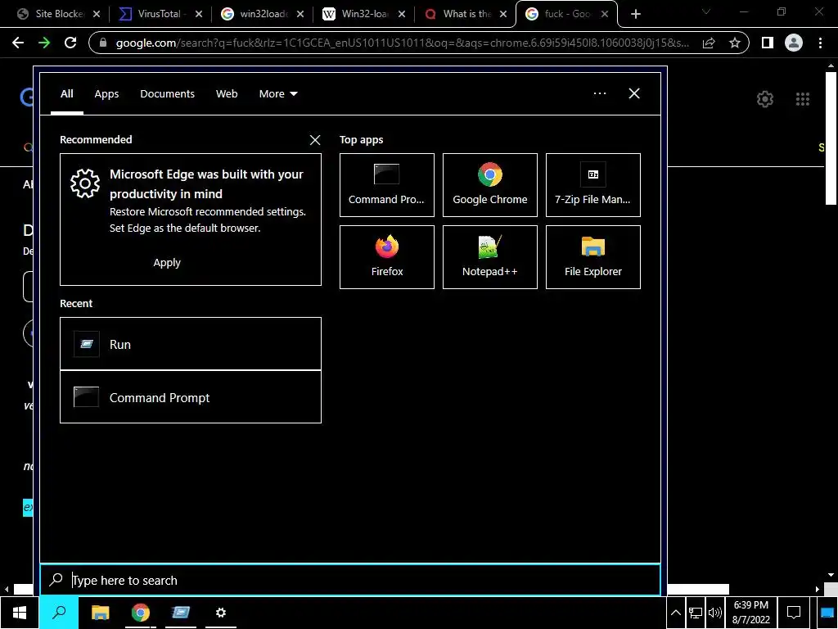Show hidden tray icons chevron
This screenshot has height=629, width=838.
pyautogui.click(x=675, y=613)
